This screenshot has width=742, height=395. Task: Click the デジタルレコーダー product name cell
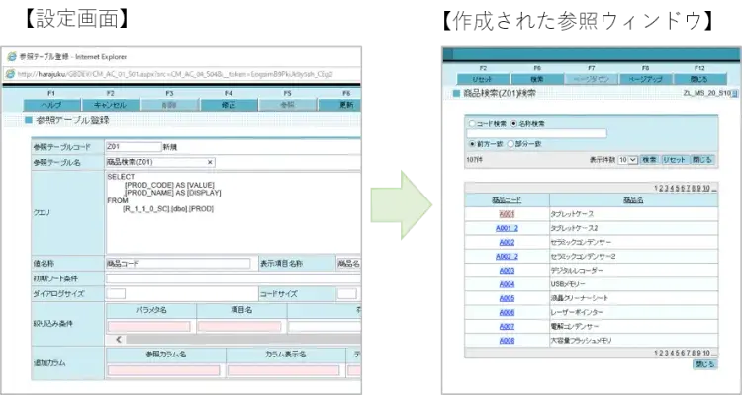(x=633, y=271)
